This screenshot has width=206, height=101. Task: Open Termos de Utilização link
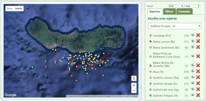(103, 96)
